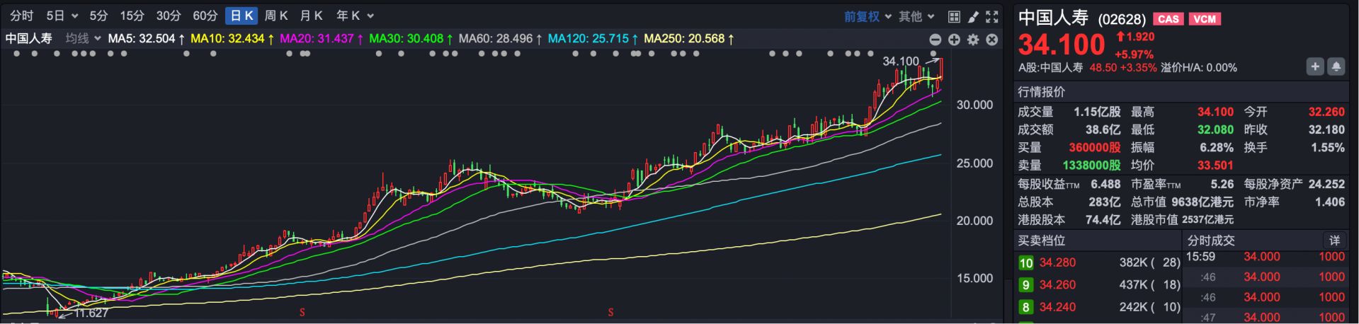Click the 详 details button for trades
This screenshot has width=1359, height=324.
coord(1334,241)
